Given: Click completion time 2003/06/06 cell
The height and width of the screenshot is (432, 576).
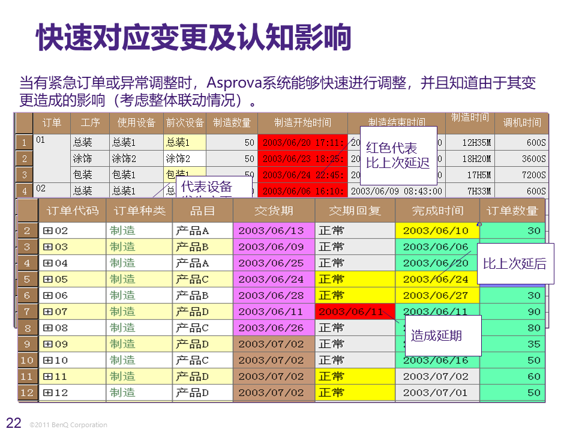Looking at the screenshot, I should 437,247.
